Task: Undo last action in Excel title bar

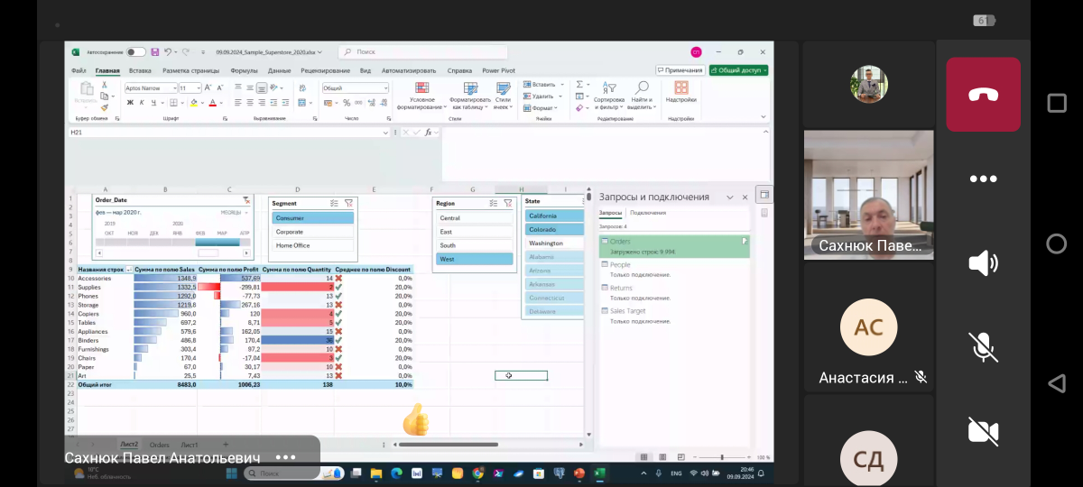Action: [168, 52]
